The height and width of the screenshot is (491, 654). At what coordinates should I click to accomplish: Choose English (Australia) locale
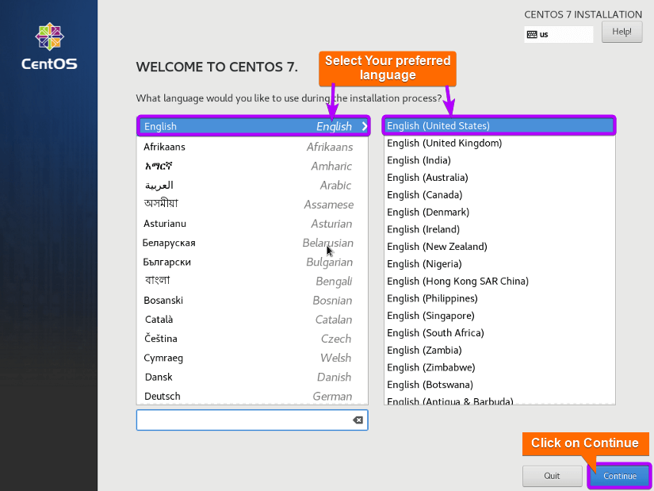point(499,178)
